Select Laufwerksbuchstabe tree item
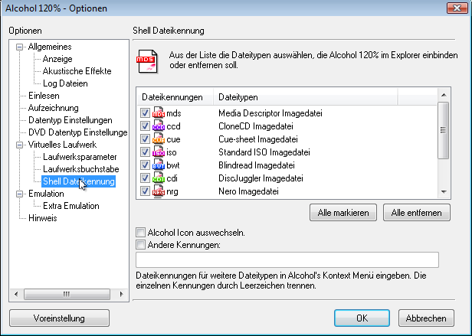472x336 pixels. 81,169
